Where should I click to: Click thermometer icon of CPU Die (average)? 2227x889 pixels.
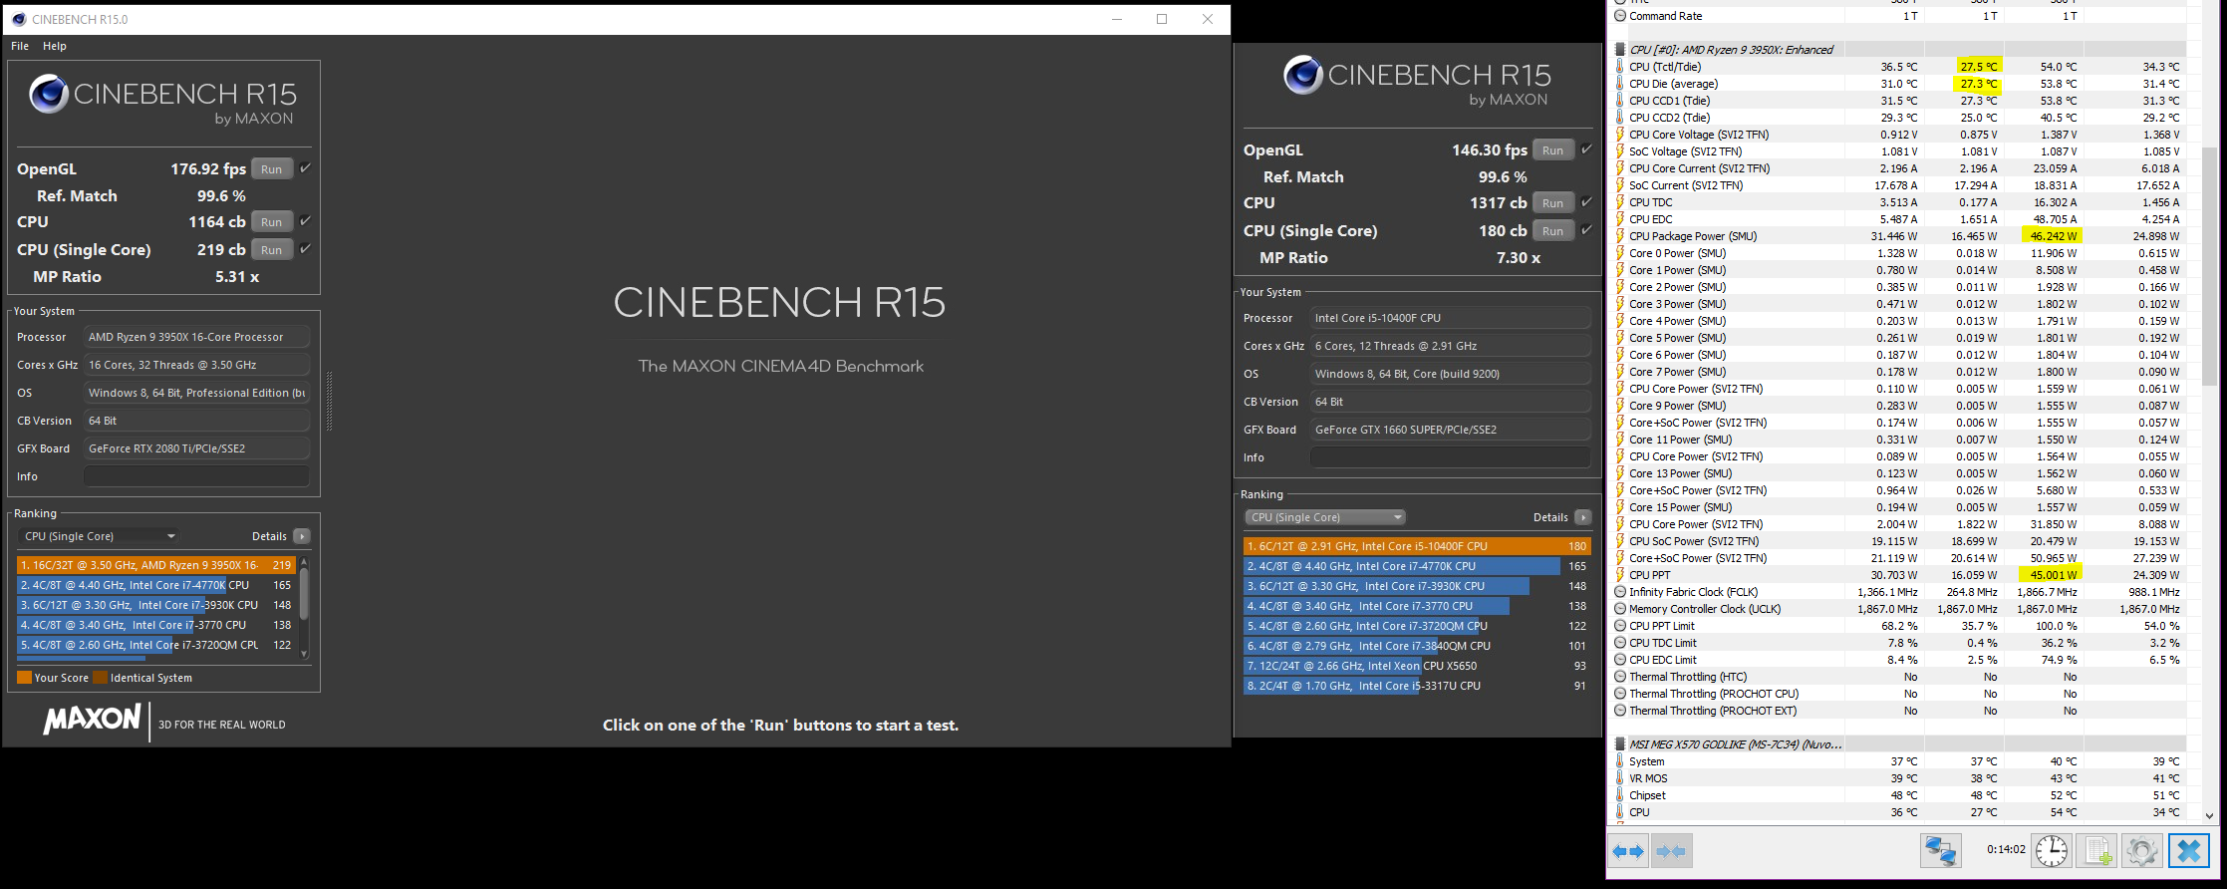[x=1620, y=84]
